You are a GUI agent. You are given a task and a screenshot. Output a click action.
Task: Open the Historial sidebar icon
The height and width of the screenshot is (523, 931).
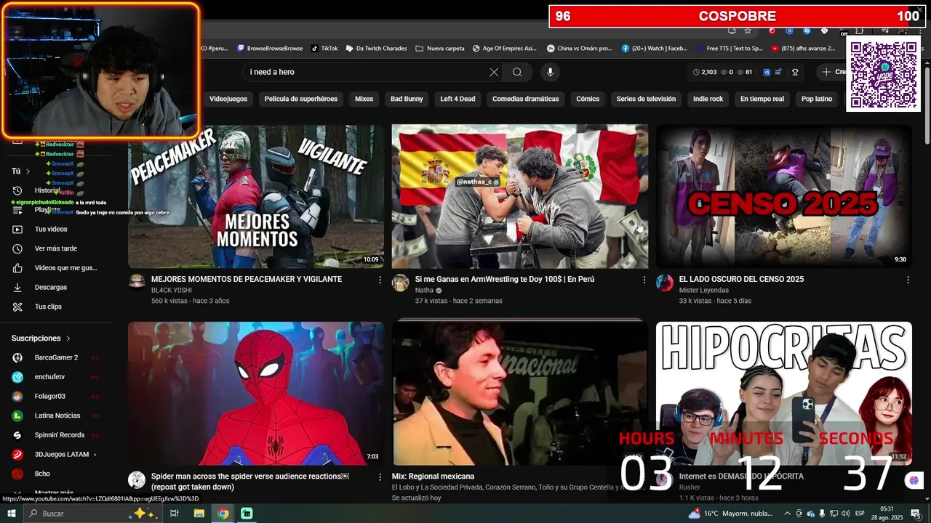tap(17, 190)
